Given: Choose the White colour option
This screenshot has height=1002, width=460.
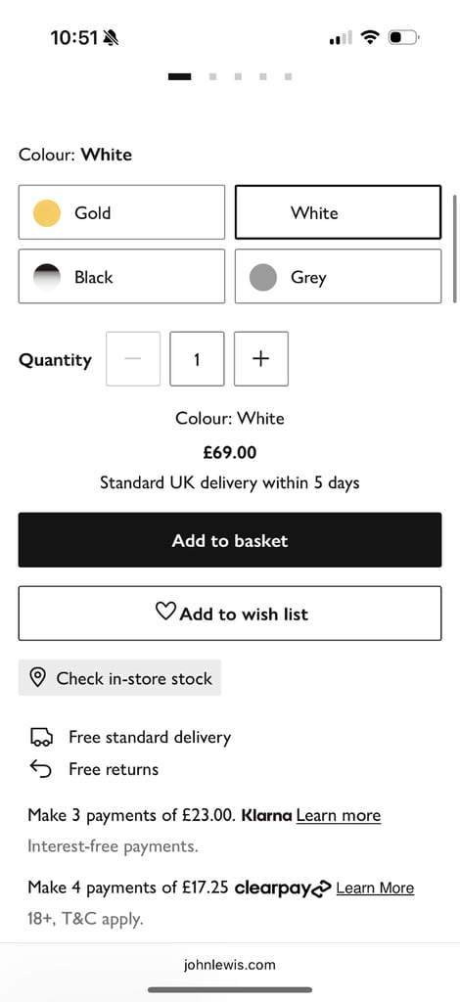Looking at the screenshot, I should tap(338, 212).
